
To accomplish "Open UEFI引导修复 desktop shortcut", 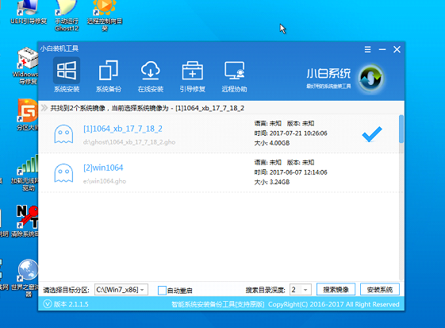I will tap(29, 13).
